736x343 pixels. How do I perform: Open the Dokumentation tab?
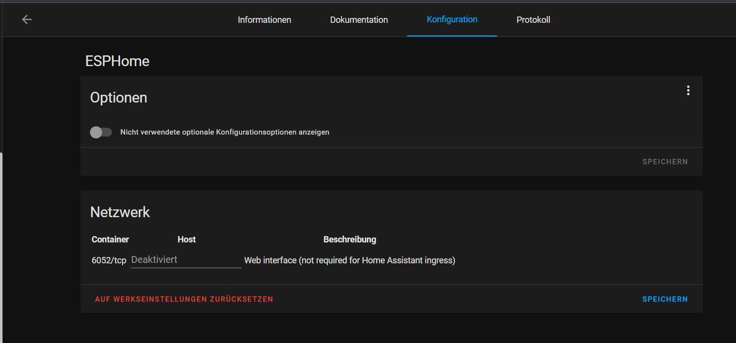(x=359, y=19)
